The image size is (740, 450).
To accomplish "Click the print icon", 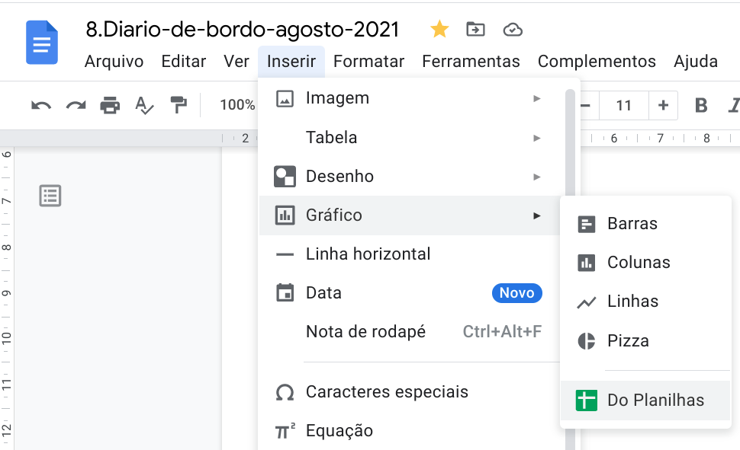I will coord(110,105).
